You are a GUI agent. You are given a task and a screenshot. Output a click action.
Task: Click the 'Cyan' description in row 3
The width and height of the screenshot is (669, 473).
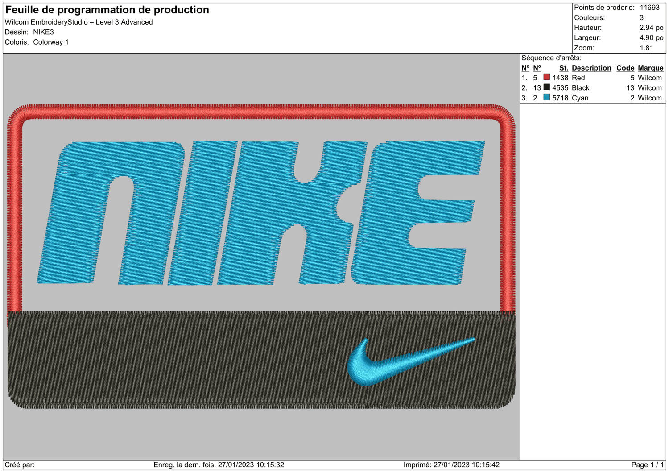(x=580, y=98)
